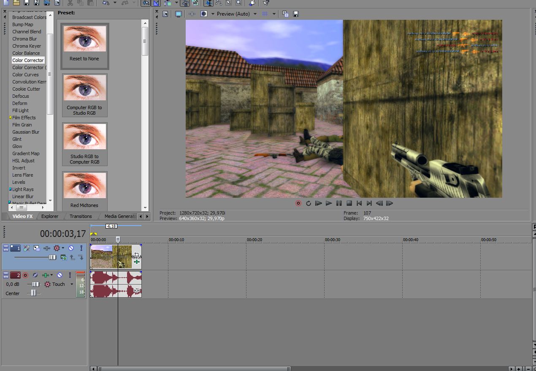The height and width of the screenshot is (371, 536).
Task: Click the Cut scissors icon in the toolbar
Action: (70, 3)
